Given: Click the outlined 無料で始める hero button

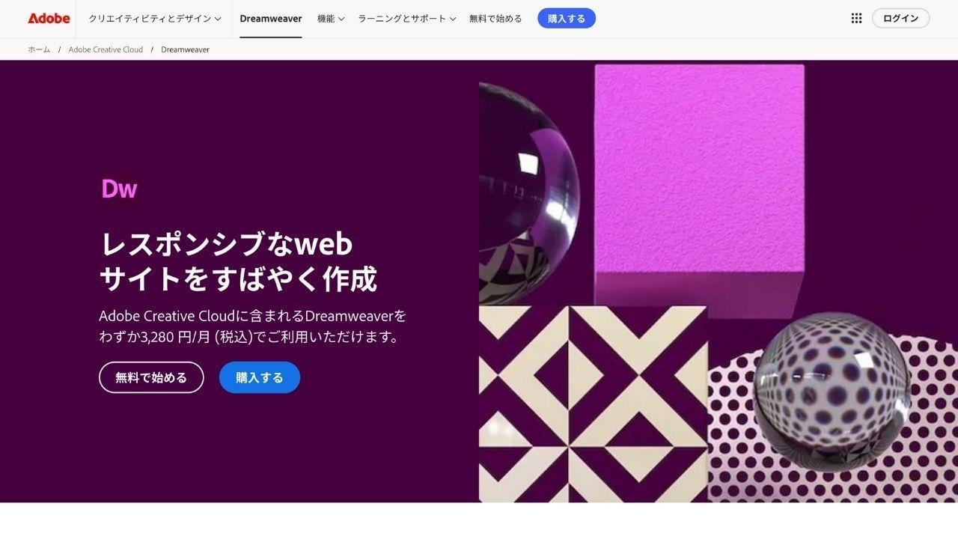Looking at the screenshot, I should (151, 377).
